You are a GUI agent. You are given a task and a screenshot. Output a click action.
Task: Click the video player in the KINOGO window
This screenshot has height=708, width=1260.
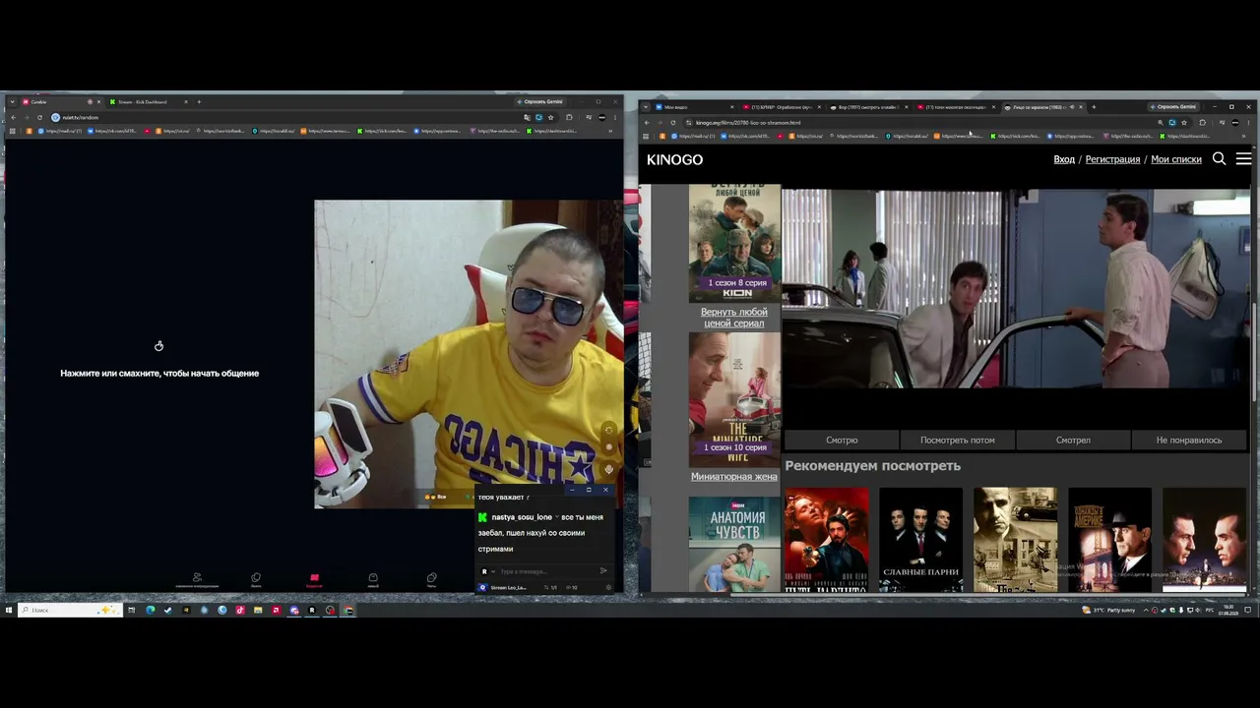click(1016, 288)
